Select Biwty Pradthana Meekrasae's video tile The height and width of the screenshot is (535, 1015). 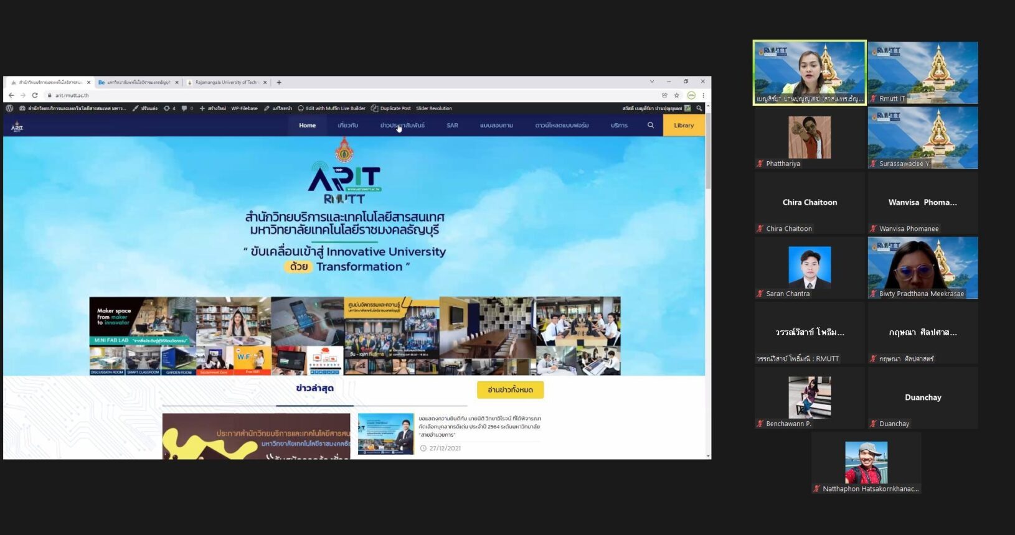click(923, 267)
